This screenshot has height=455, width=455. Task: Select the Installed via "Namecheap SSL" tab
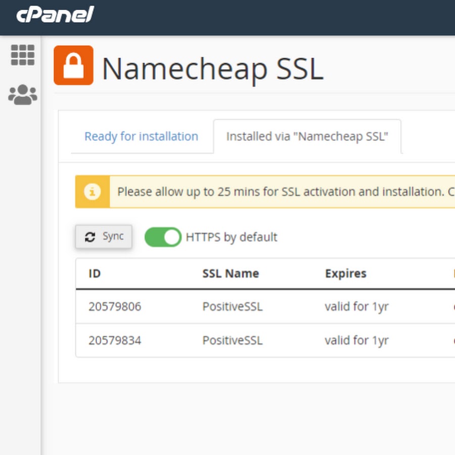(307, 136)
